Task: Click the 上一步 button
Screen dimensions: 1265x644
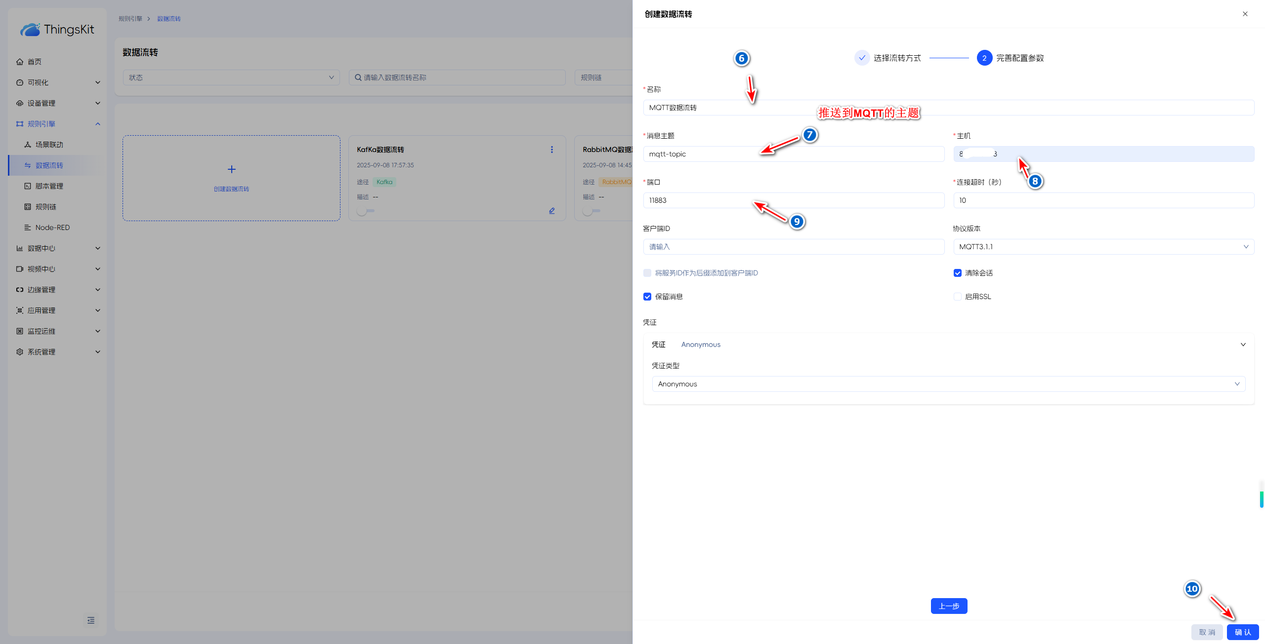Action: [949, 606]
